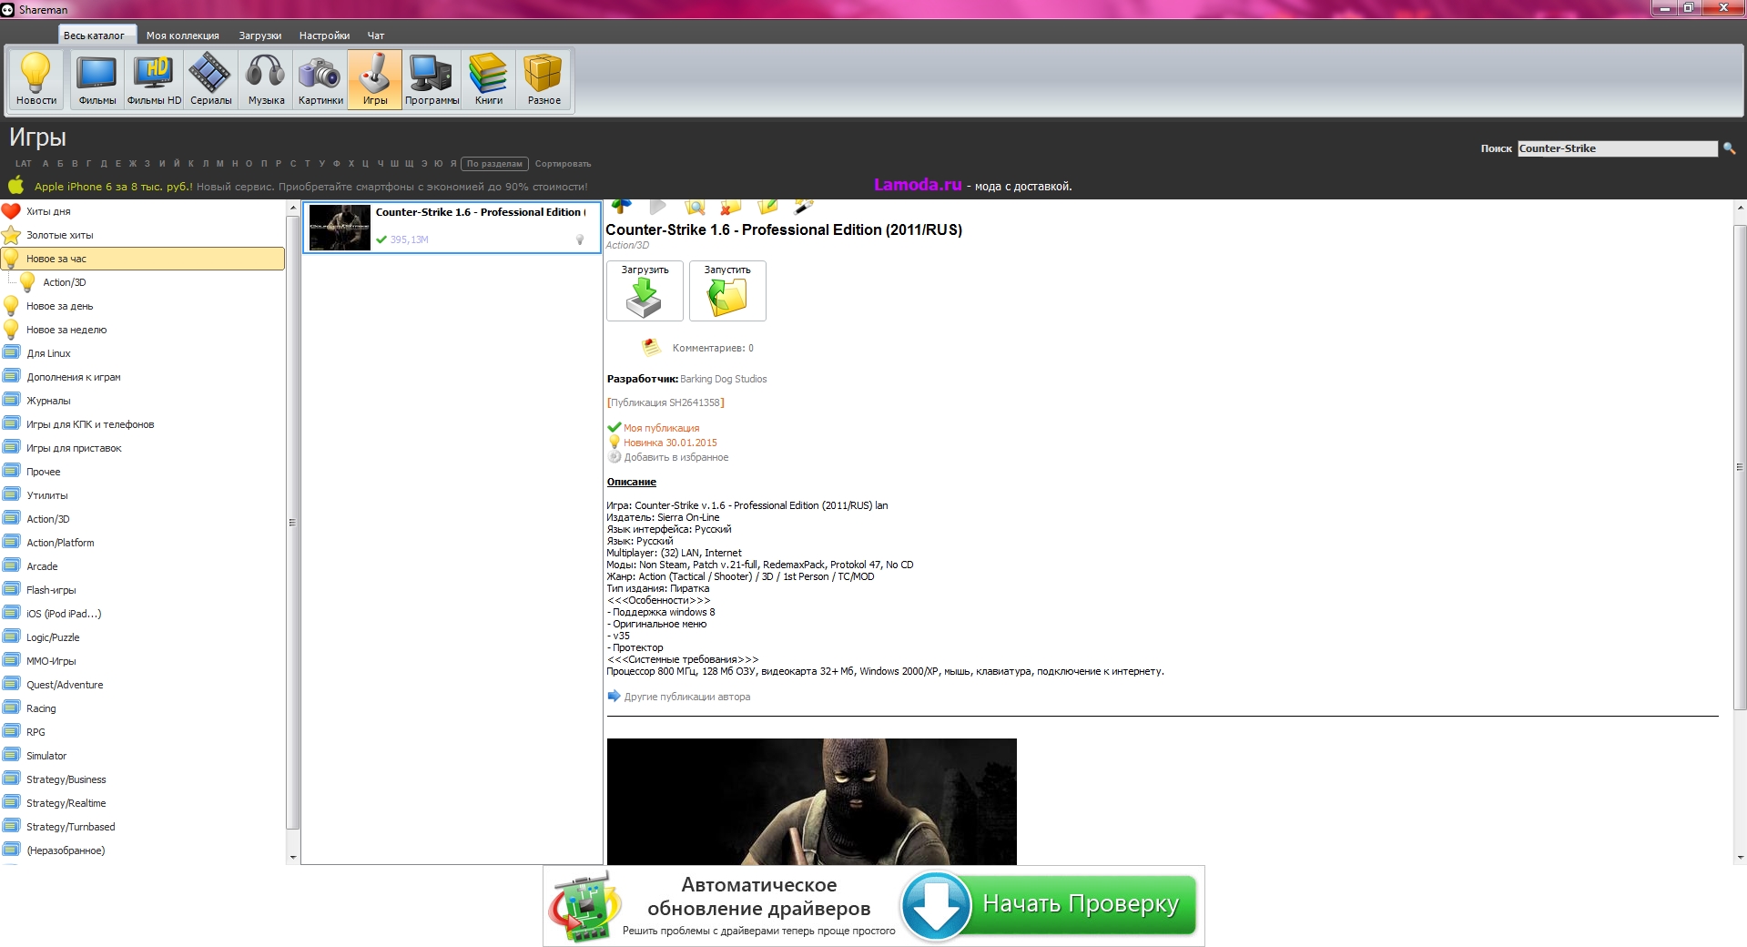Image resolution: width=1747 pixels, height=947 pixels.
Task: Open the Программы software category
Action: pyautogui.click(x=432, y=80)
